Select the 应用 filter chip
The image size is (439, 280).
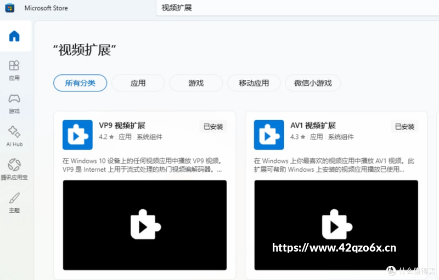coord(138,83)
